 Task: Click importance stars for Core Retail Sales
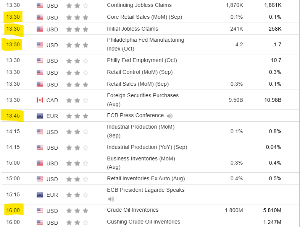[x=77, y=17]
